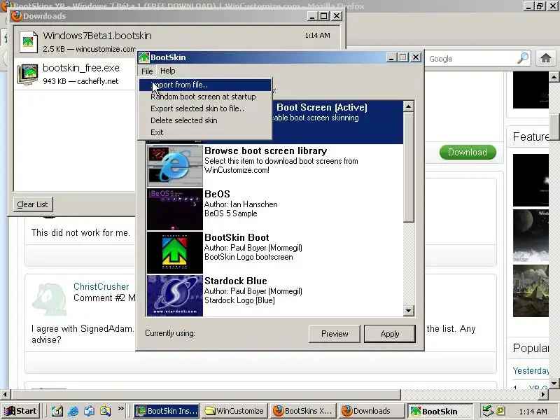Select the BootSkin Boot entry title
The height and width of the screenshot is (420, 560).
[237, 237]
